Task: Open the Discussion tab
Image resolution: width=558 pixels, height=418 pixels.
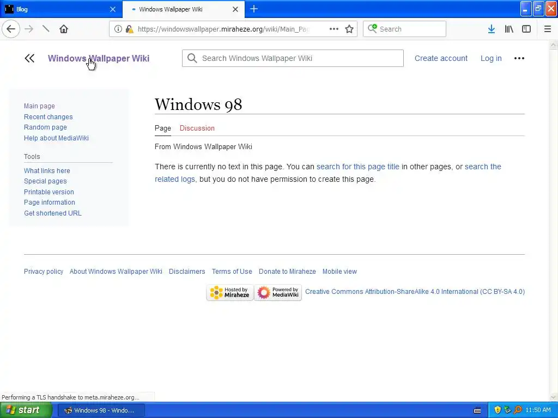Action: pyautogui.click(x=197, y=128)
